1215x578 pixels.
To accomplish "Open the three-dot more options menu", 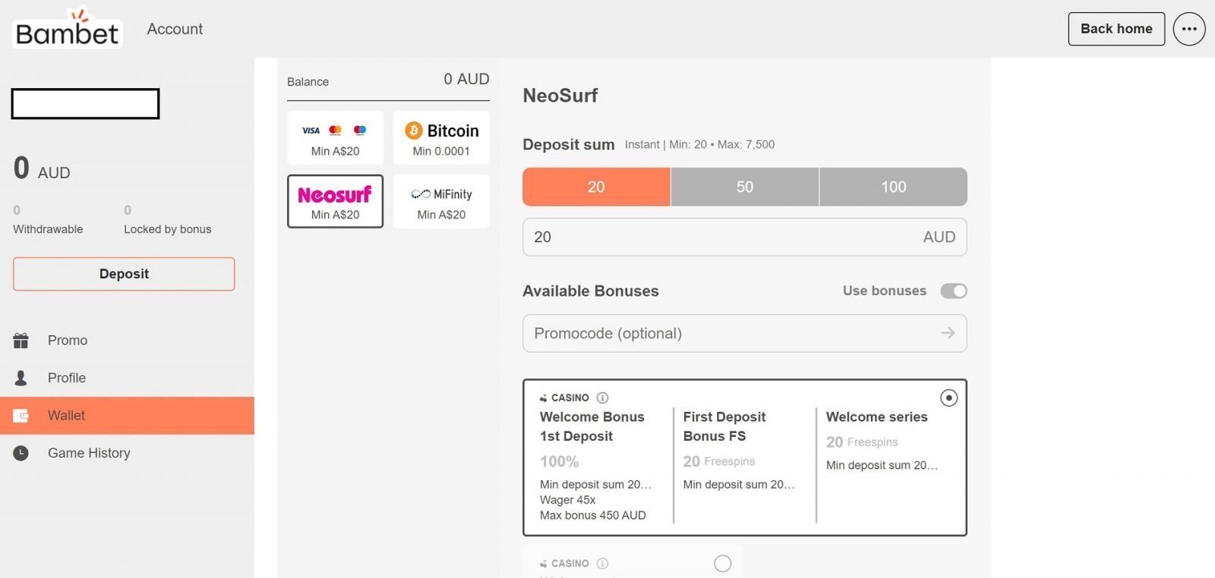I will coord(1189,29).
